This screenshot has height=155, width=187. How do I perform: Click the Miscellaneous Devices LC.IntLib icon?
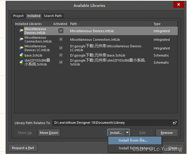pos(21,48)
